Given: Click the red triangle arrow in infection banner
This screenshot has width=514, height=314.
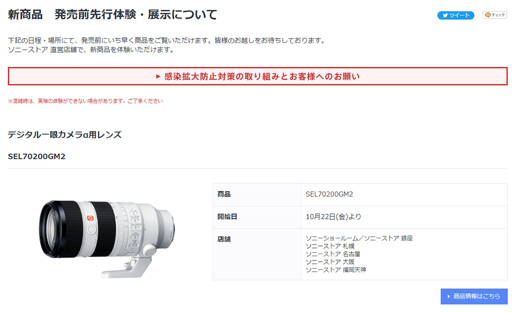Looking at the screenshot, I should (158, 77).
